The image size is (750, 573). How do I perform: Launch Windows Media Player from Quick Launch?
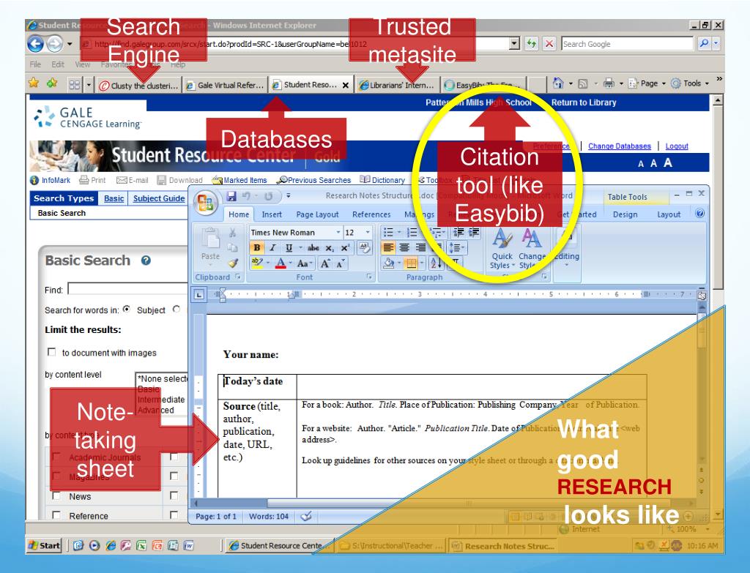(94, 545)
